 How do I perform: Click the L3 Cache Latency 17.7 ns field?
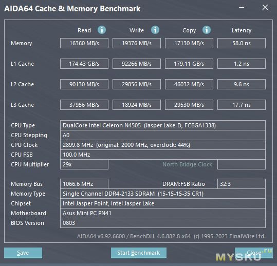(242, 105)
